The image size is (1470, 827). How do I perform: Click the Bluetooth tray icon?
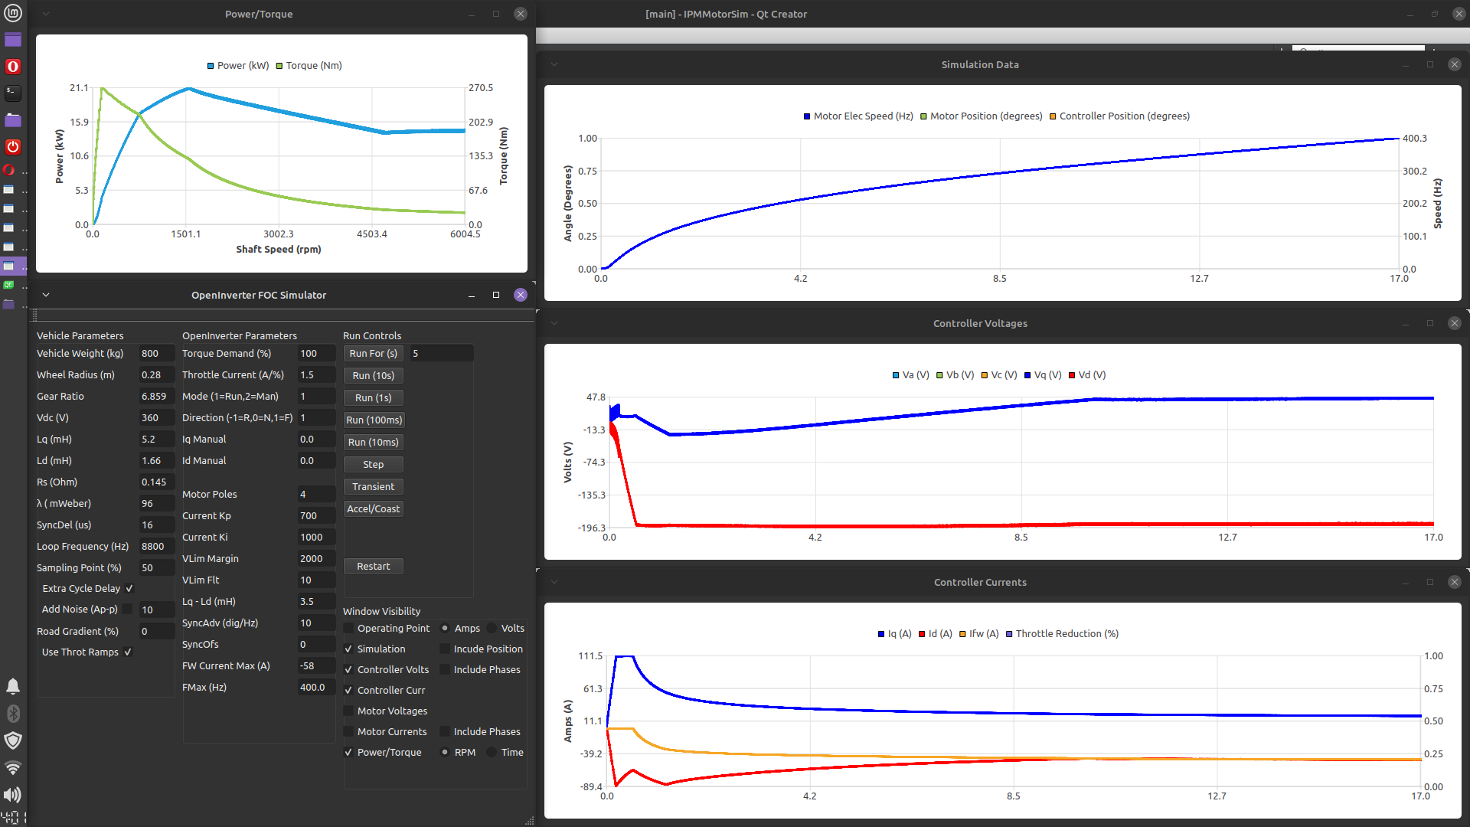point(13,714)
